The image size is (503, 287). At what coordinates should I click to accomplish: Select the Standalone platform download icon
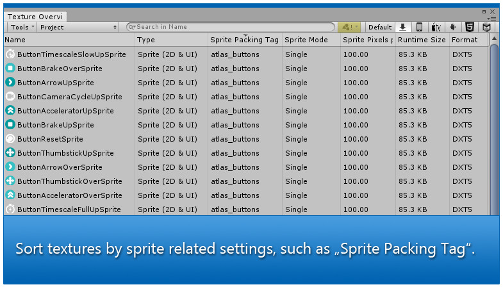click(403, 27)
